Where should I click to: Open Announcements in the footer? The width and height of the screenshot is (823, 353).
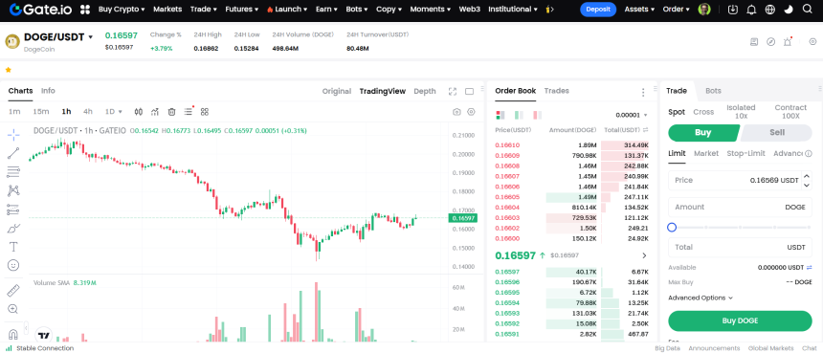[714, 348]
